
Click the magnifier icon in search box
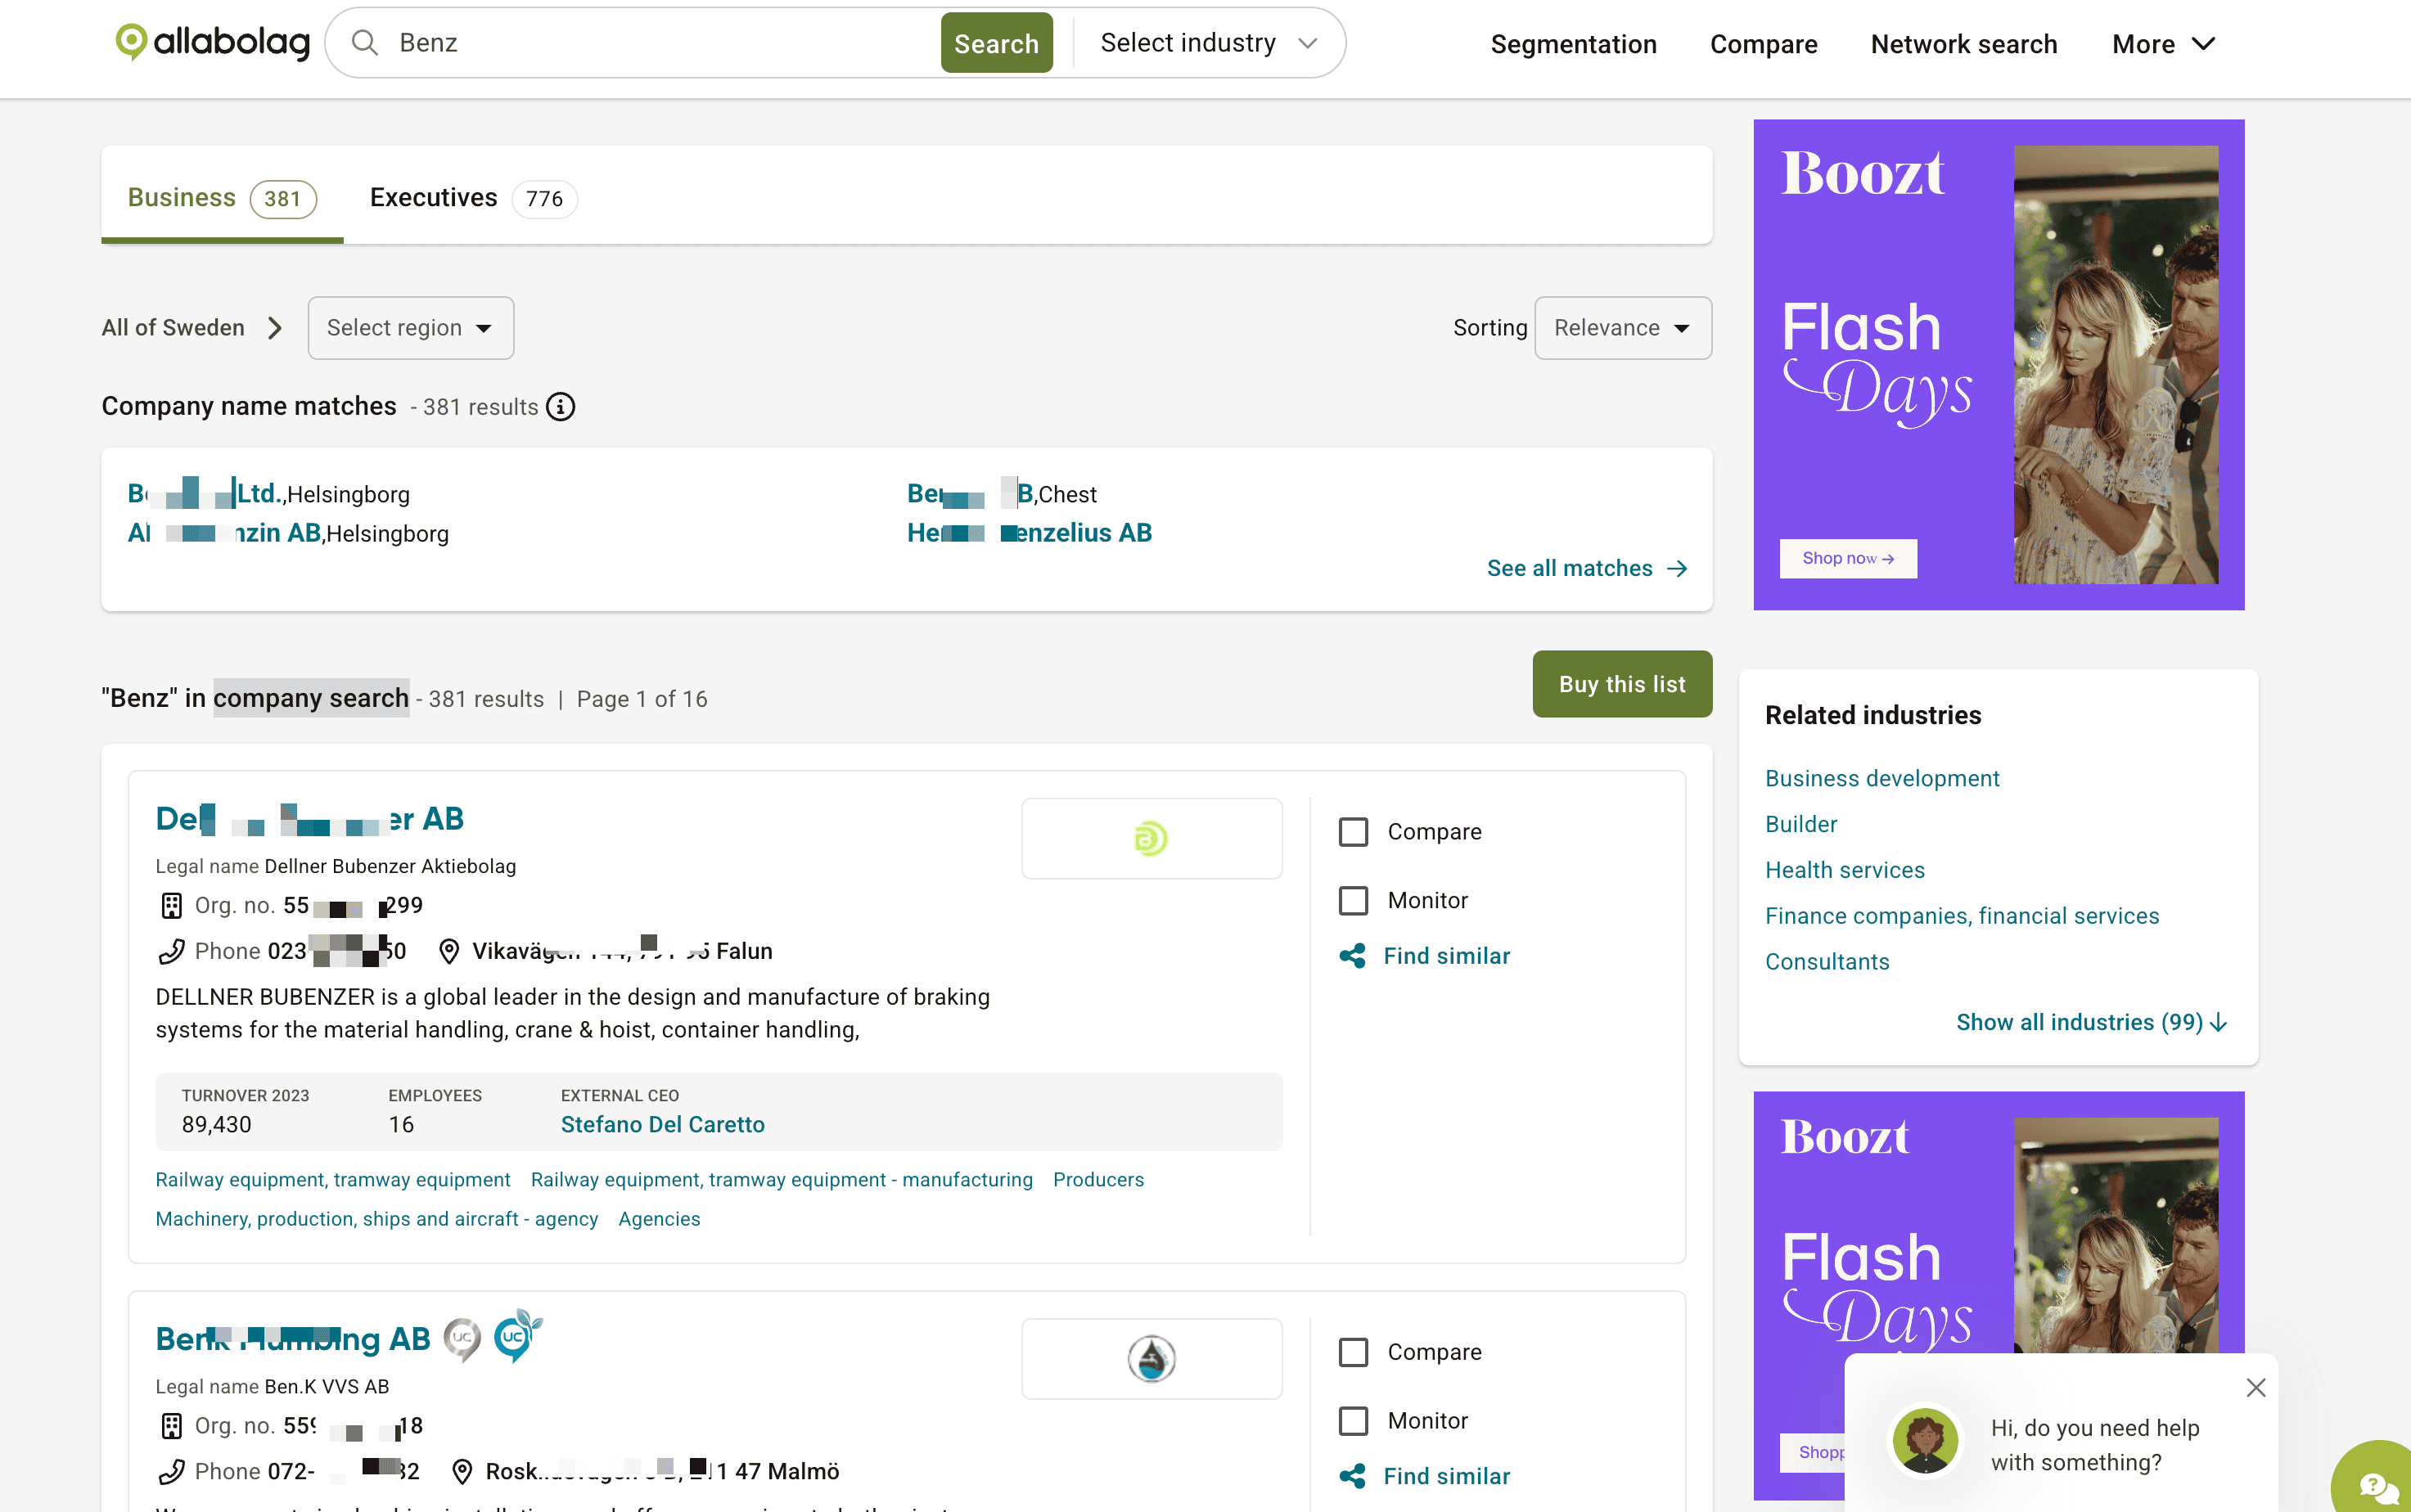tap(365, 43)
